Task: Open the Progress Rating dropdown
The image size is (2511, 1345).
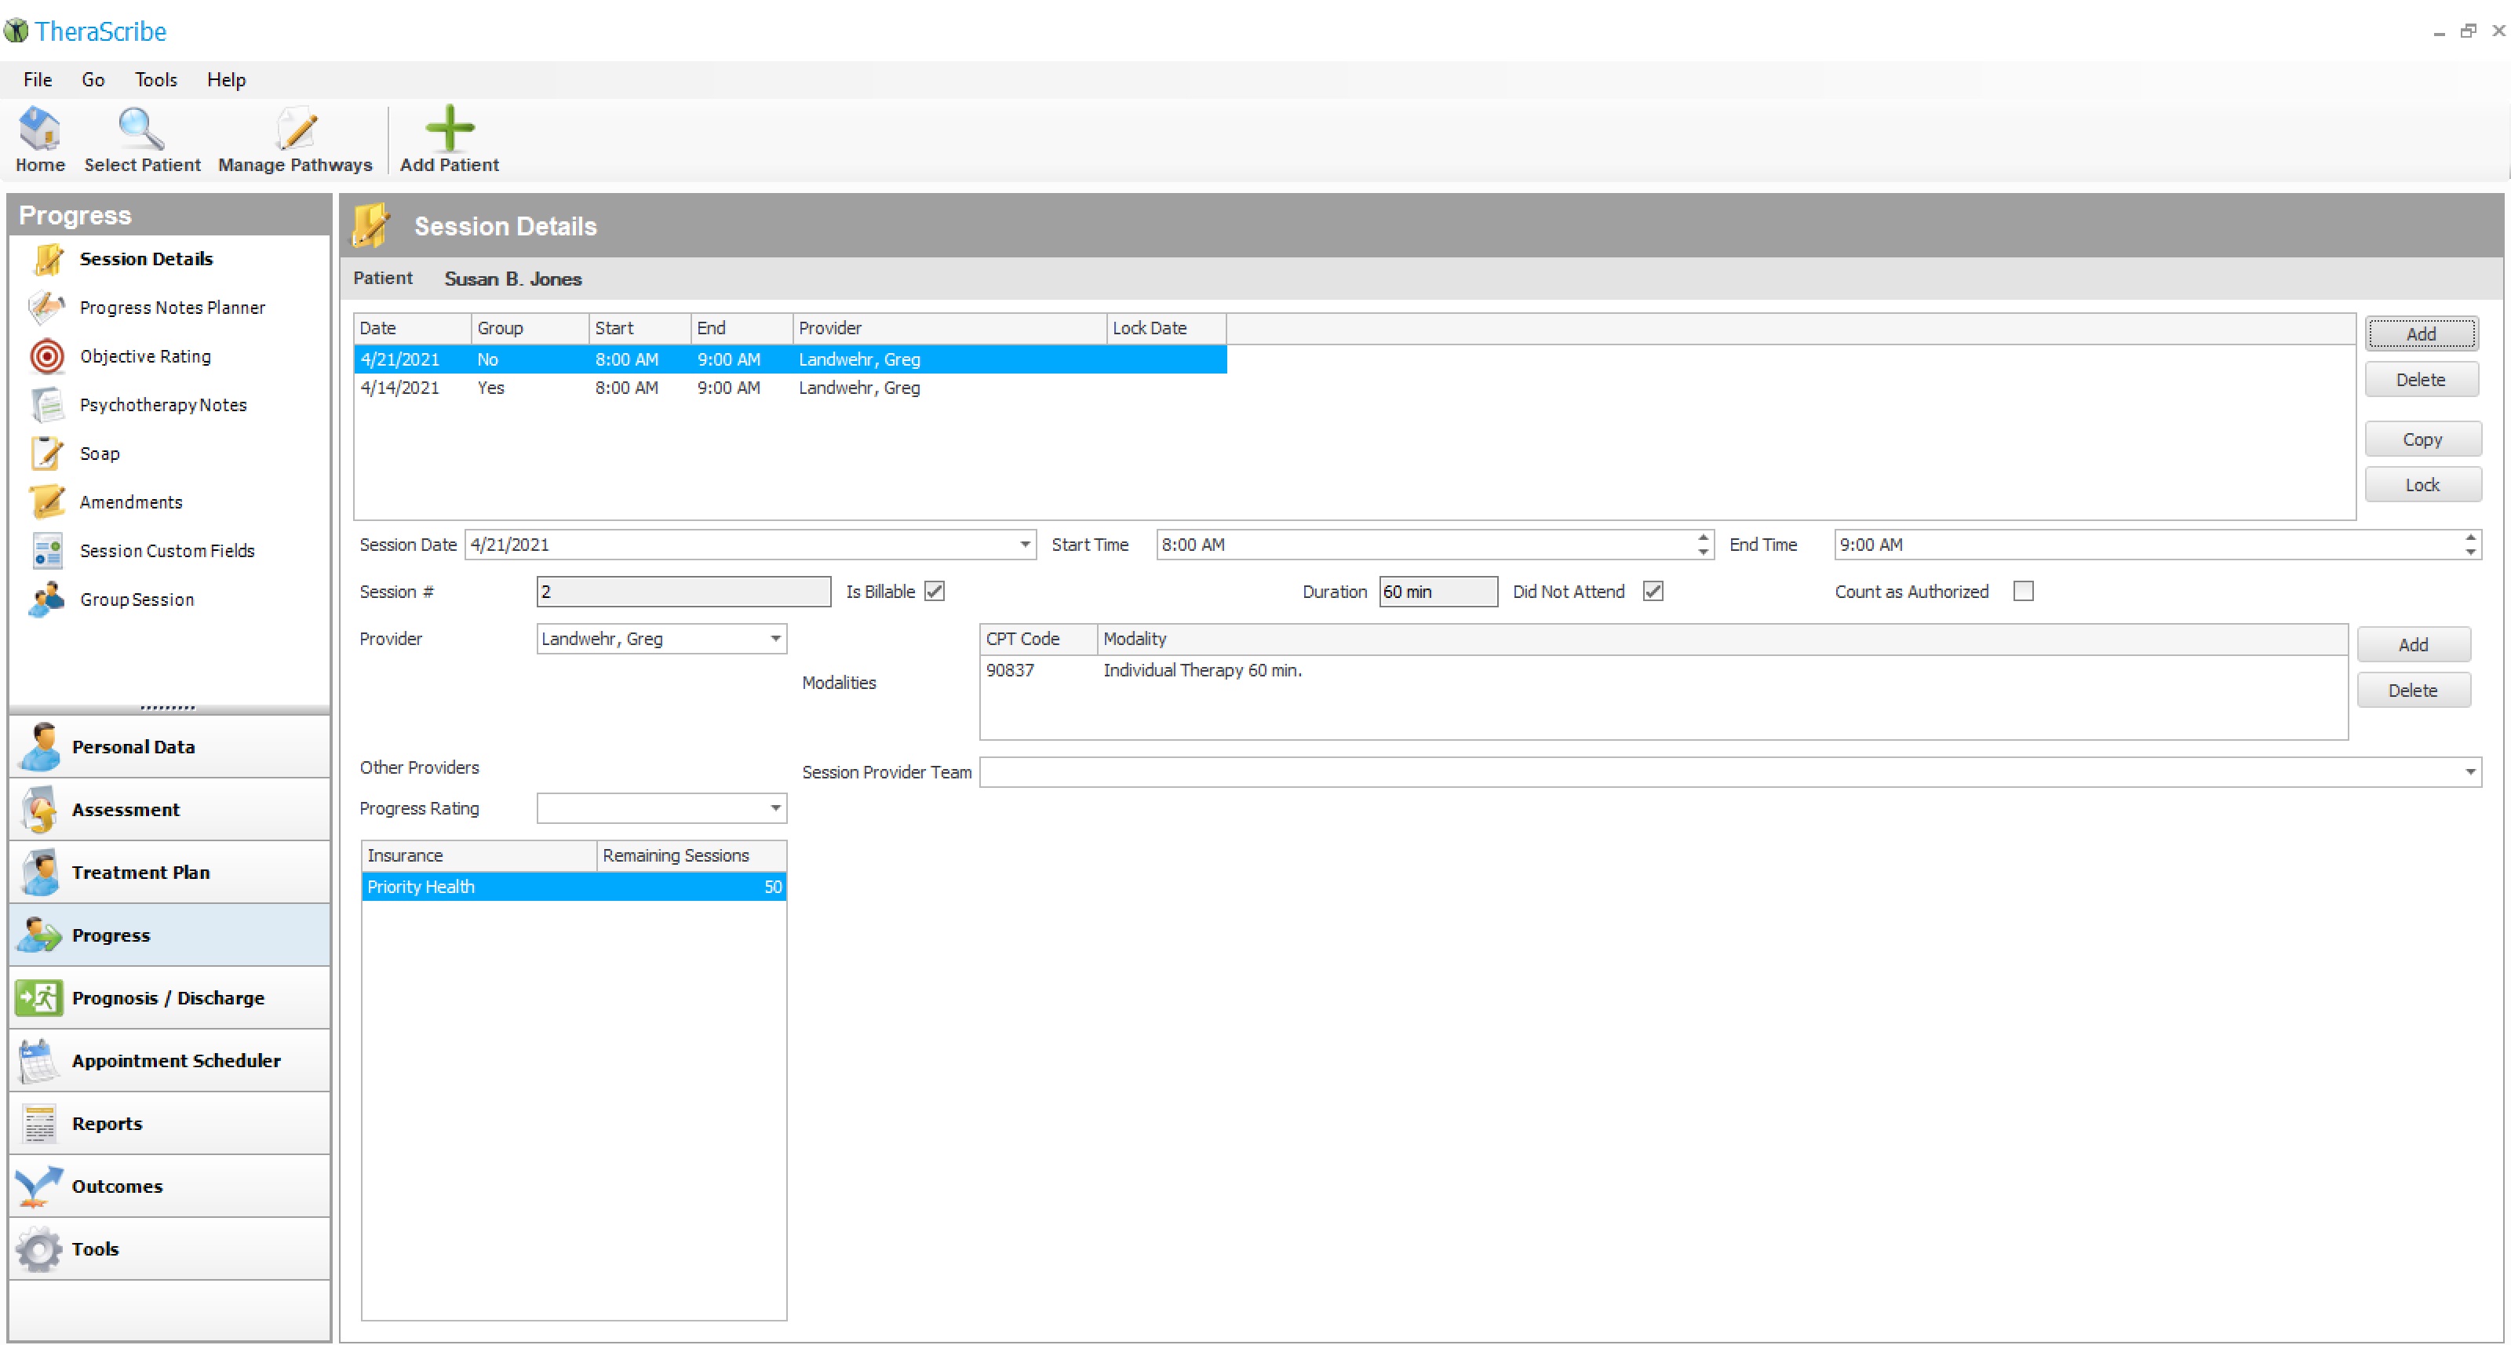Action: (776, 809)
